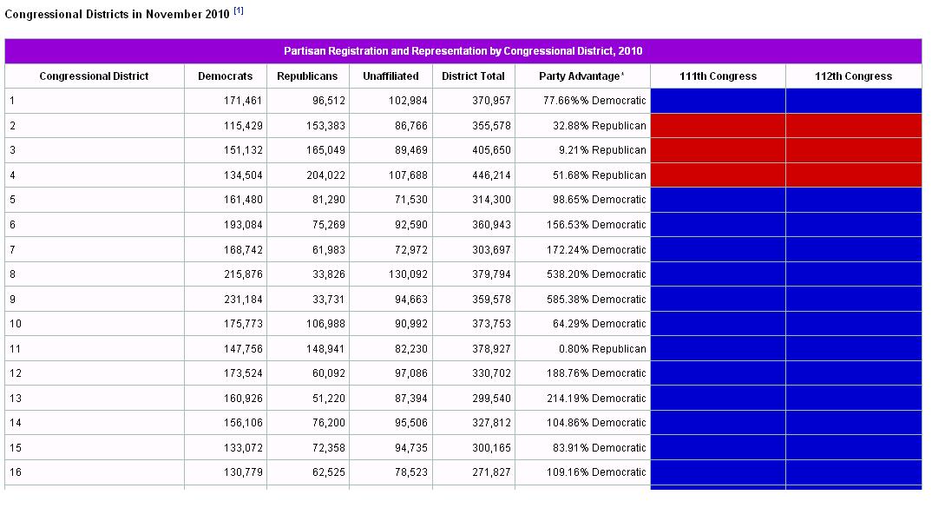Select the Party Advantage column header

tap(581, 76)
